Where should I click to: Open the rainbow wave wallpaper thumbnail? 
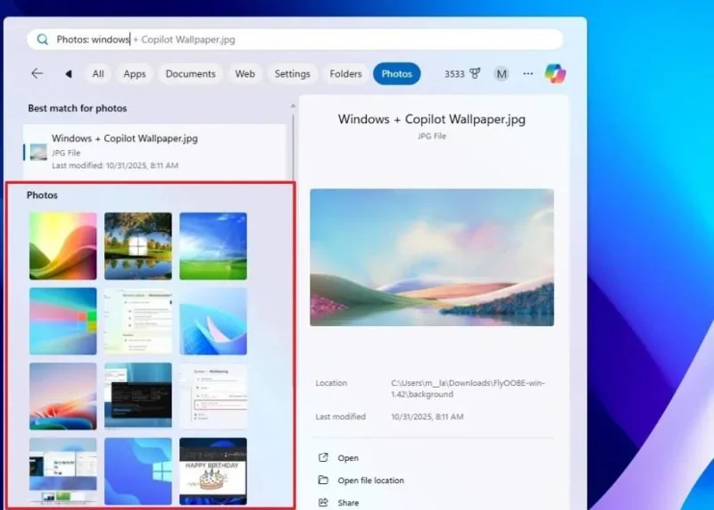pos(62,247)
